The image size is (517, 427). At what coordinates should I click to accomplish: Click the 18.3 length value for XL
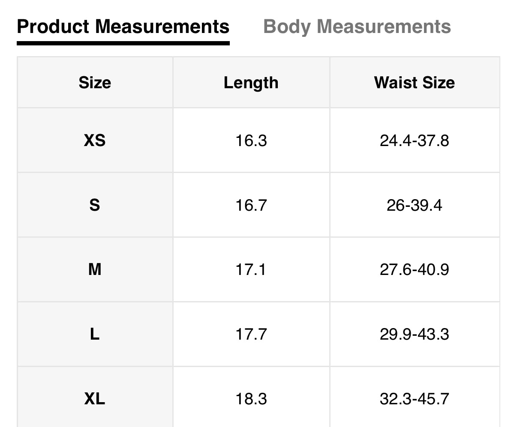[x=251, y=399]
